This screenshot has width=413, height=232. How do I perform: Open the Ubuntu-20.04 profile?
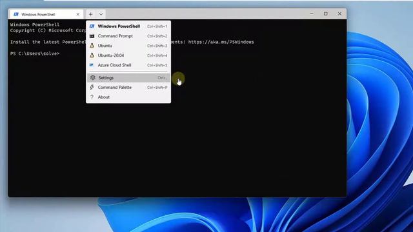click(x=128, y=55)
